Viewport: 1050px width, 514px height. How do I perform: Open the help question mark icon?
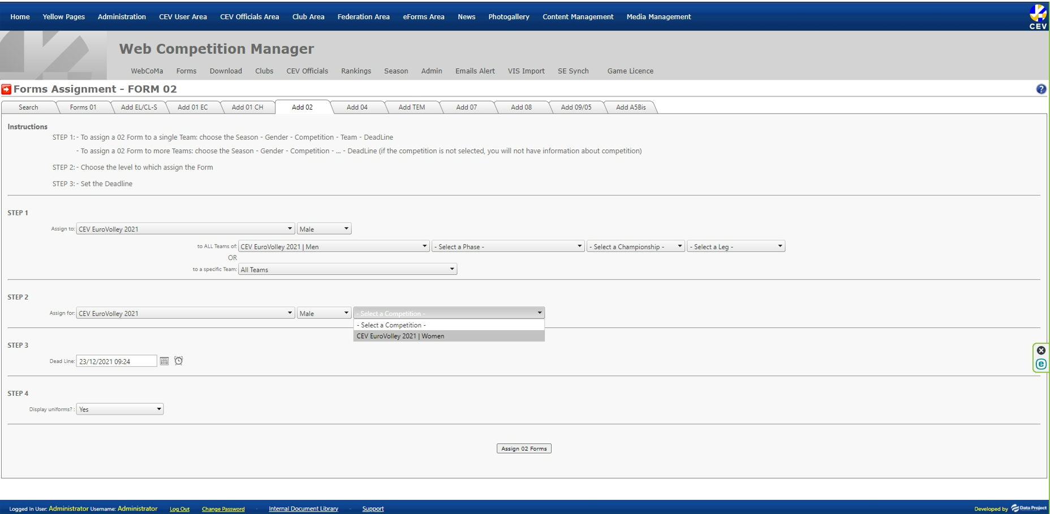click(1041, 89)
